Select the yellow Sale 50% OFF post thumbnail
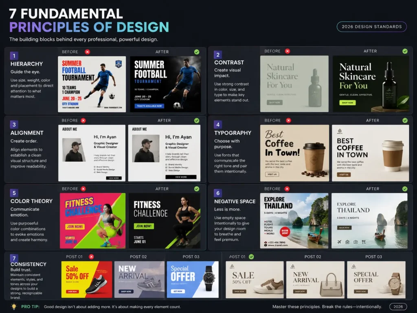The height and width of the screenshot is (313, 417). click(87, 280)
